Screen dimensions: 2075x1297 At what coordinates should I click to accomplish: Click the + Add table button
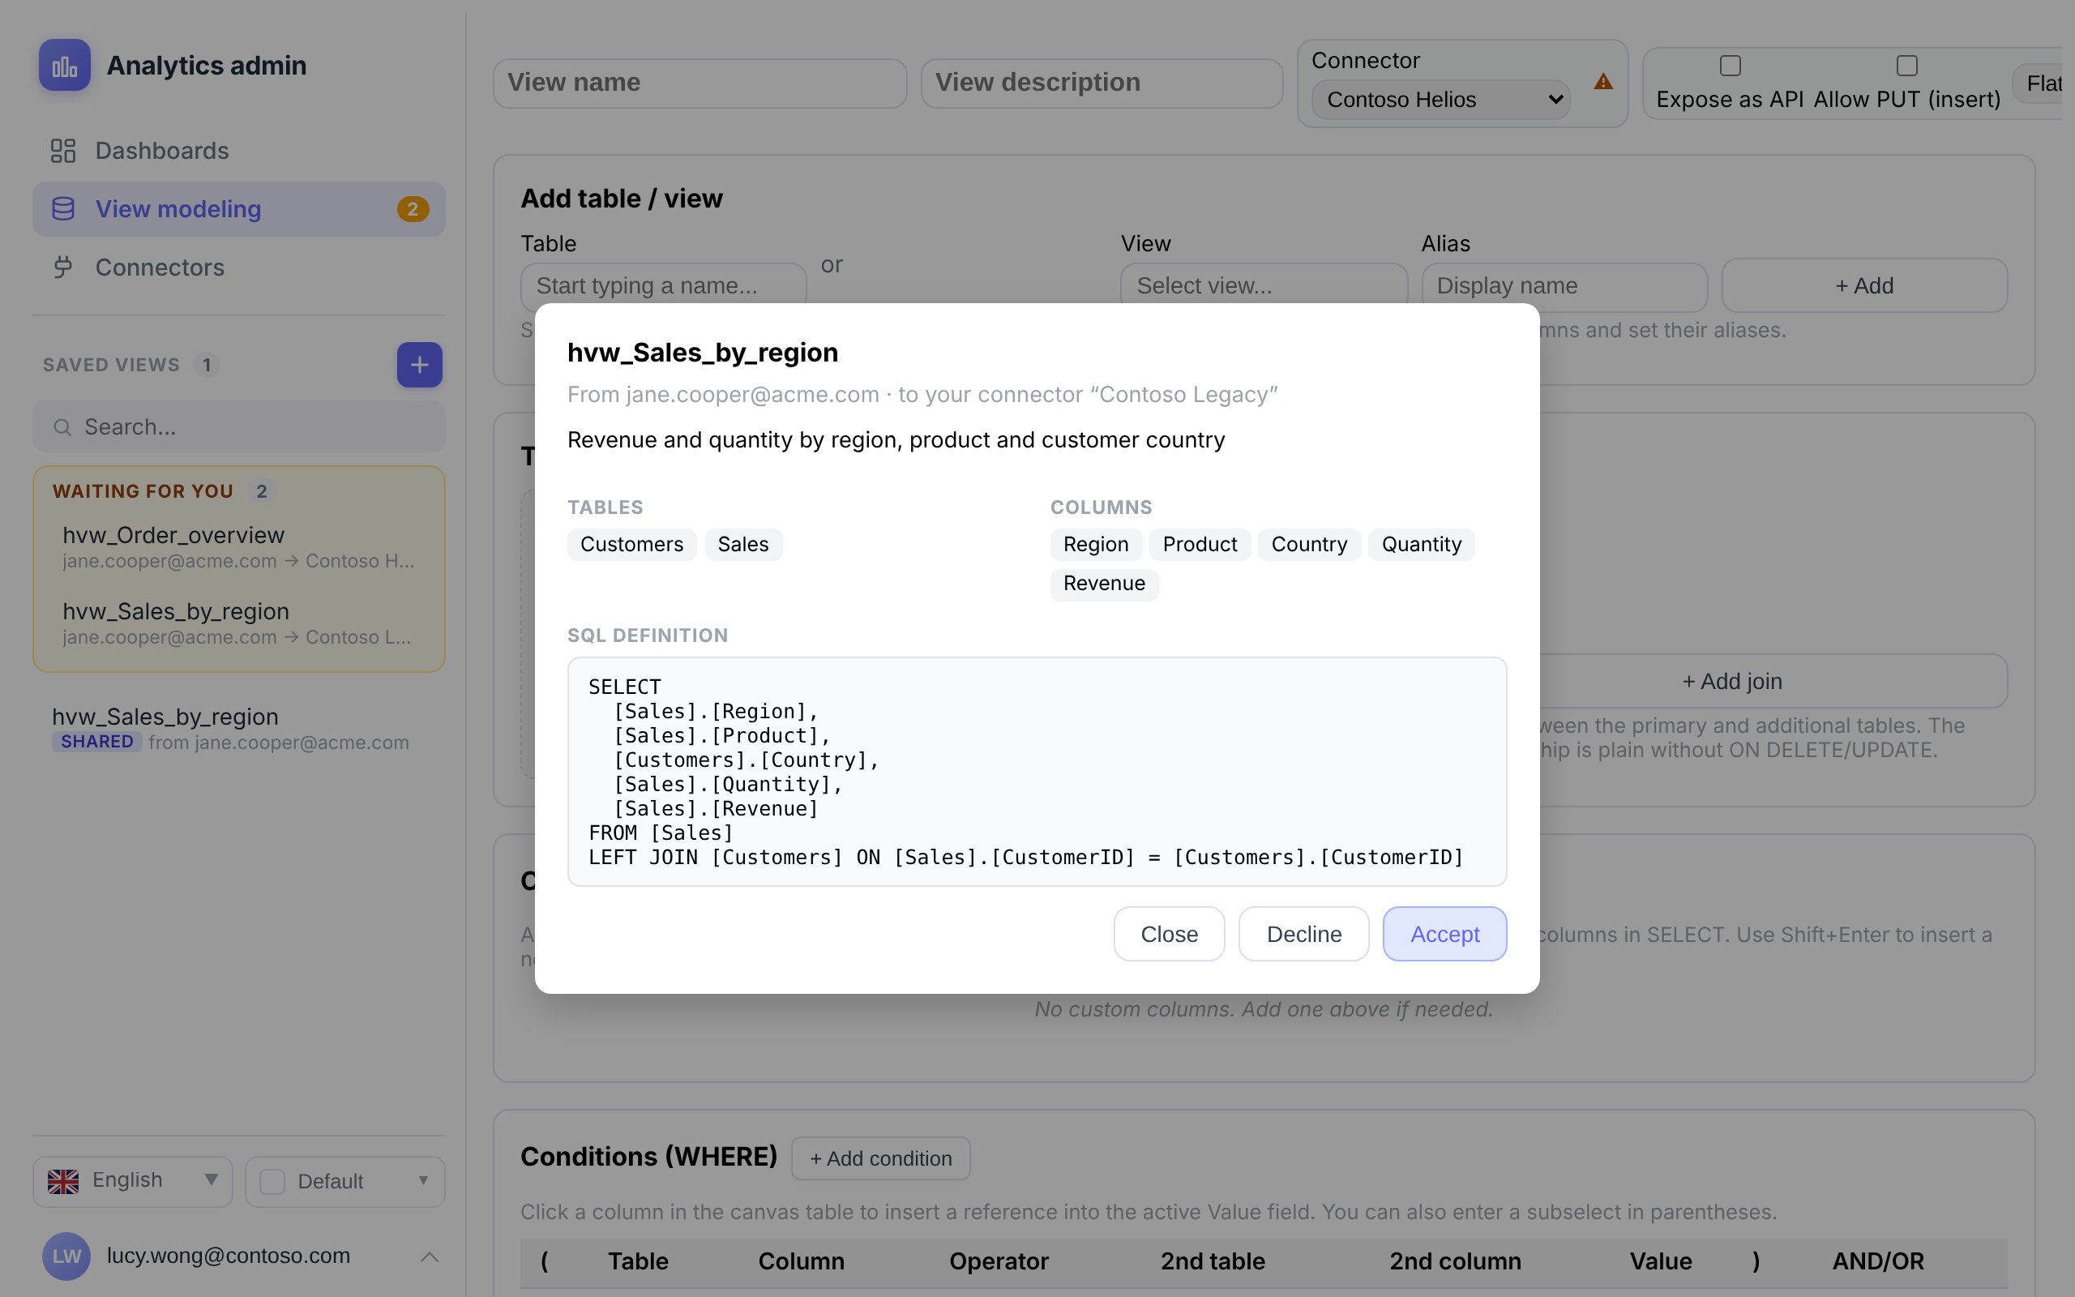tap(1864, 285)
